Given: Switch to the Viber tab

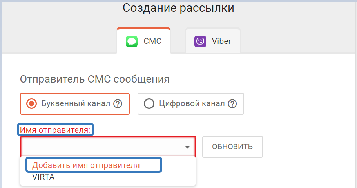Looking at the screenshot, I should [213, 41].
